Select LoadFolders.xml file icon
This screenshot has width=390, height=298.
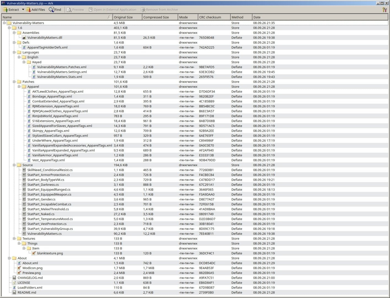pos(14,288)
